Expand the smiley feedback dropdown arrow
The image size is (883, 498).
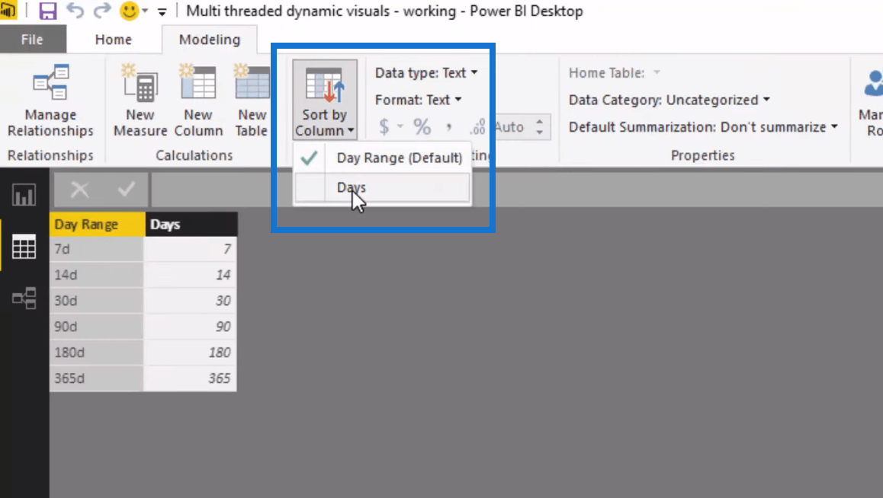(x=146, y=11)
